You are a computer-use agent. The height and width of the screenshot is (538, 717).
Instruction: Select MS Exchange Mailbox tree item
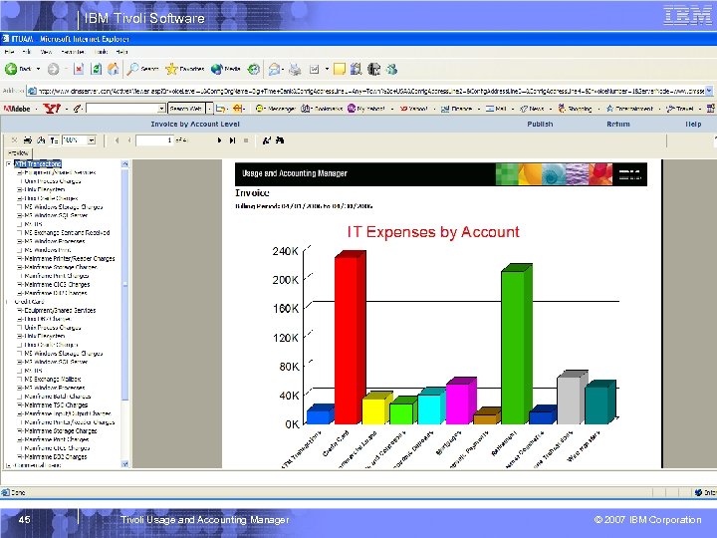pos(53,380)
